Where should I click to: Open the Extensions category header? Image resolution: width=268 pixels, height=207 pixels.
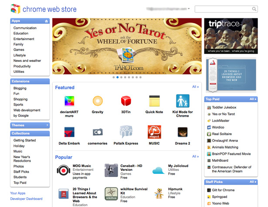tap(30, 81)
